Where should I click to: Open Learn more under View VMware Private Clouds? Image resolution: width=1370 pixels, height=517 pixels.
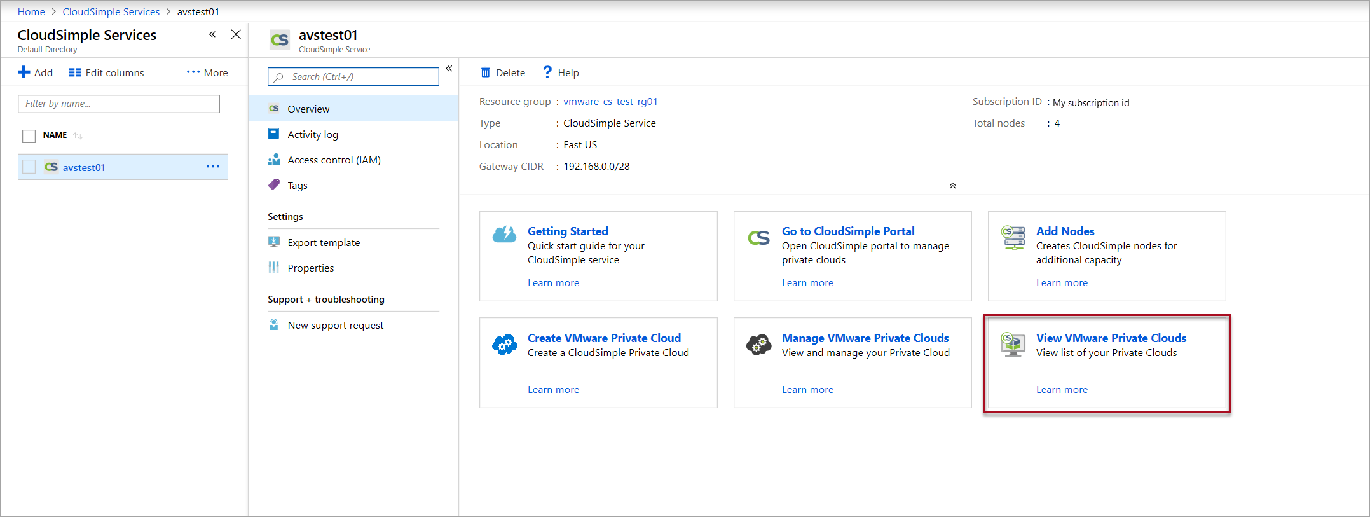coord(1062,390)
